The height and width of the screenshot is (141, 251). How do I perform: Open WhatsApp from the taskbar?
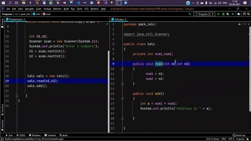(x=51, y=3)
